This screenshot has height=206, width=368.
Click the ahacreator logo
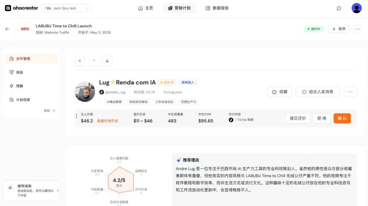21,8
